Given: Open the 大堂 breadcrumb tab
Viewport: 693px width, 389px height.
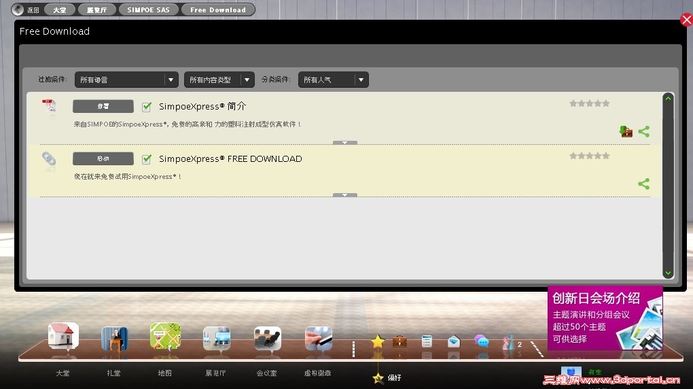Looking at the screenshot, I should pos(60,10).
